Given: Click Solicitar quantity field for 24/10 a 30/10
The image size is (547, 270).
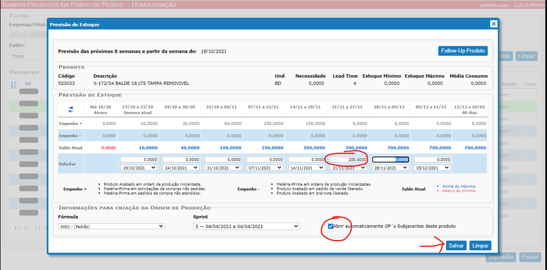Looking at the screenshot, I should pos(181,159).
